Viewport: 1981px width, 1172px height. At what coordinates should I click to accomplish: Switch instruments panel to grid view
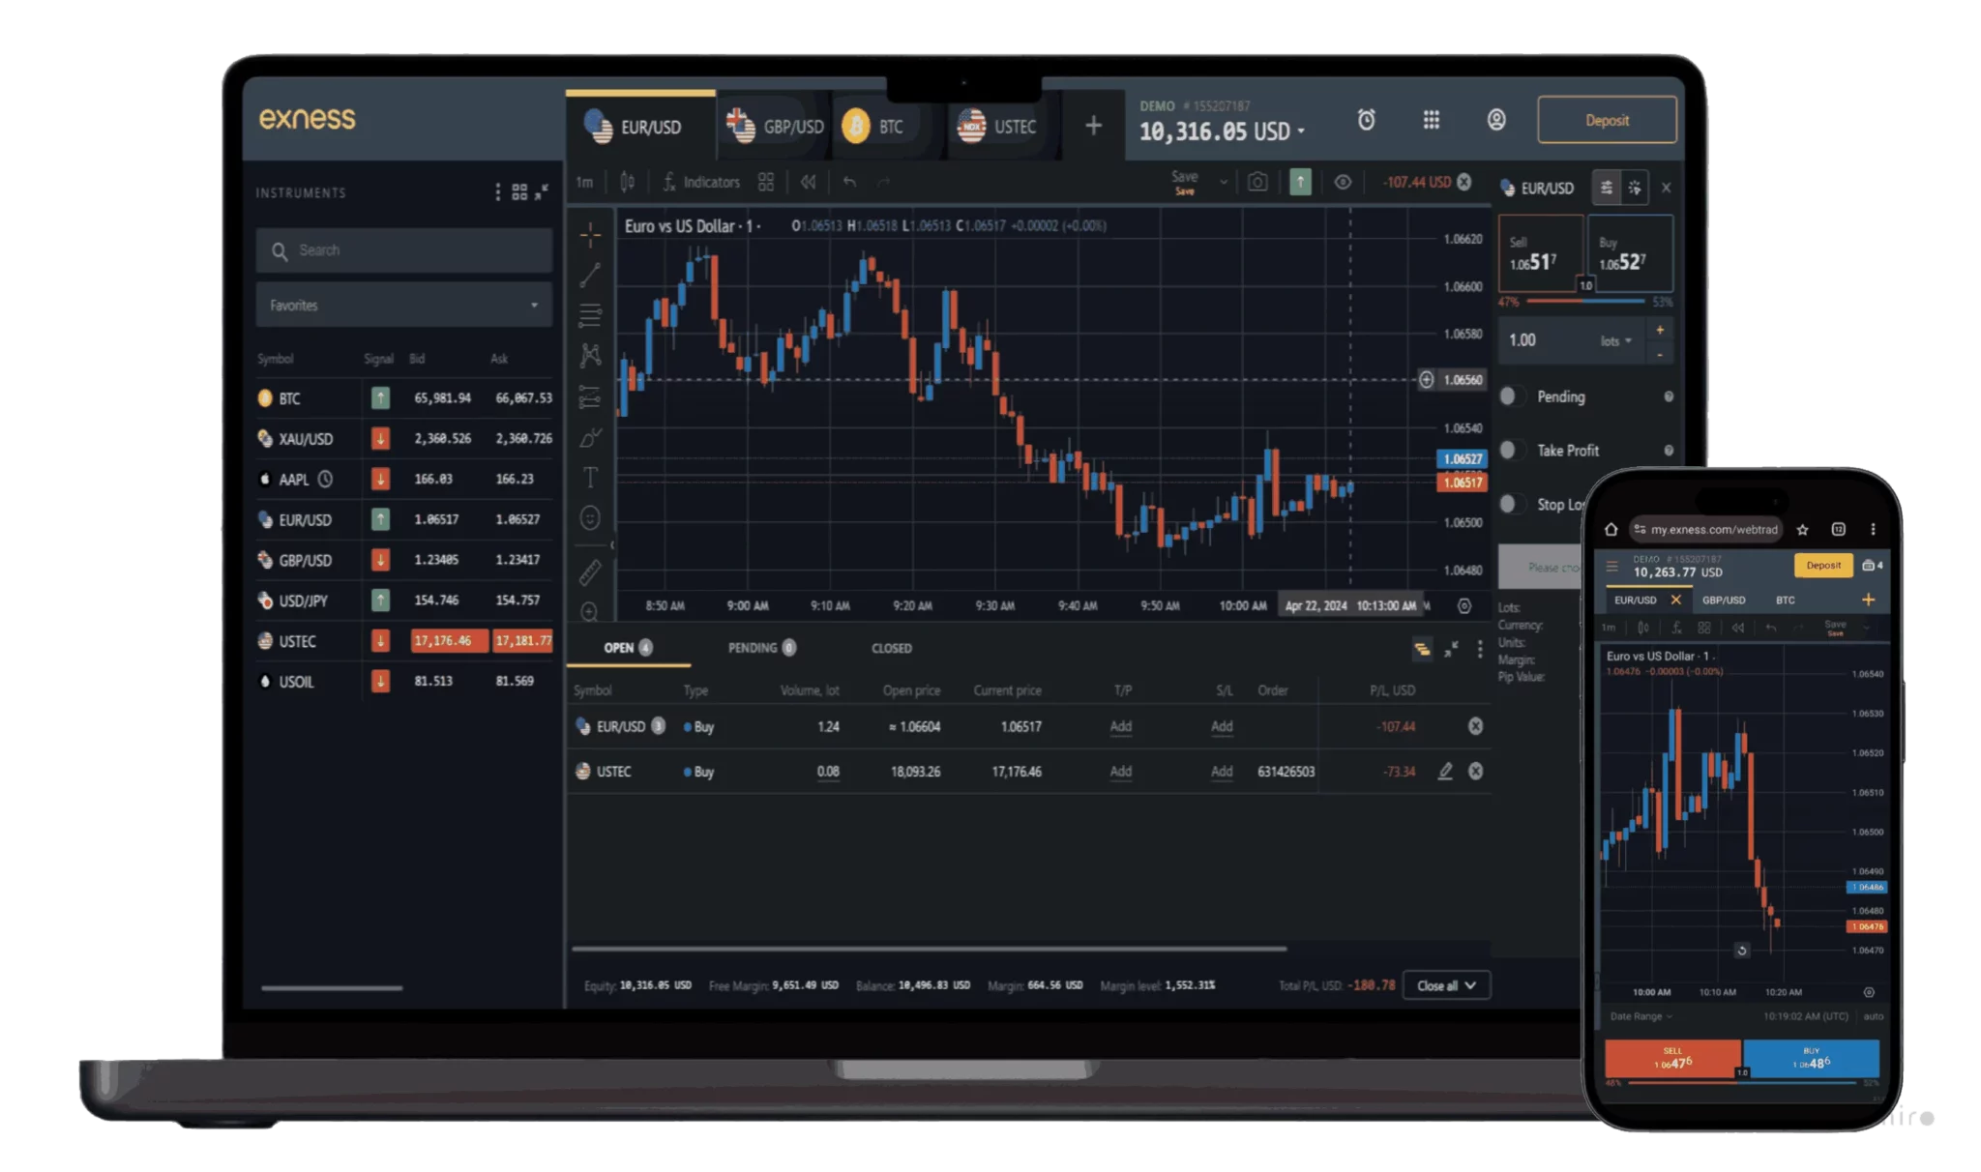(x=519, y=192)
